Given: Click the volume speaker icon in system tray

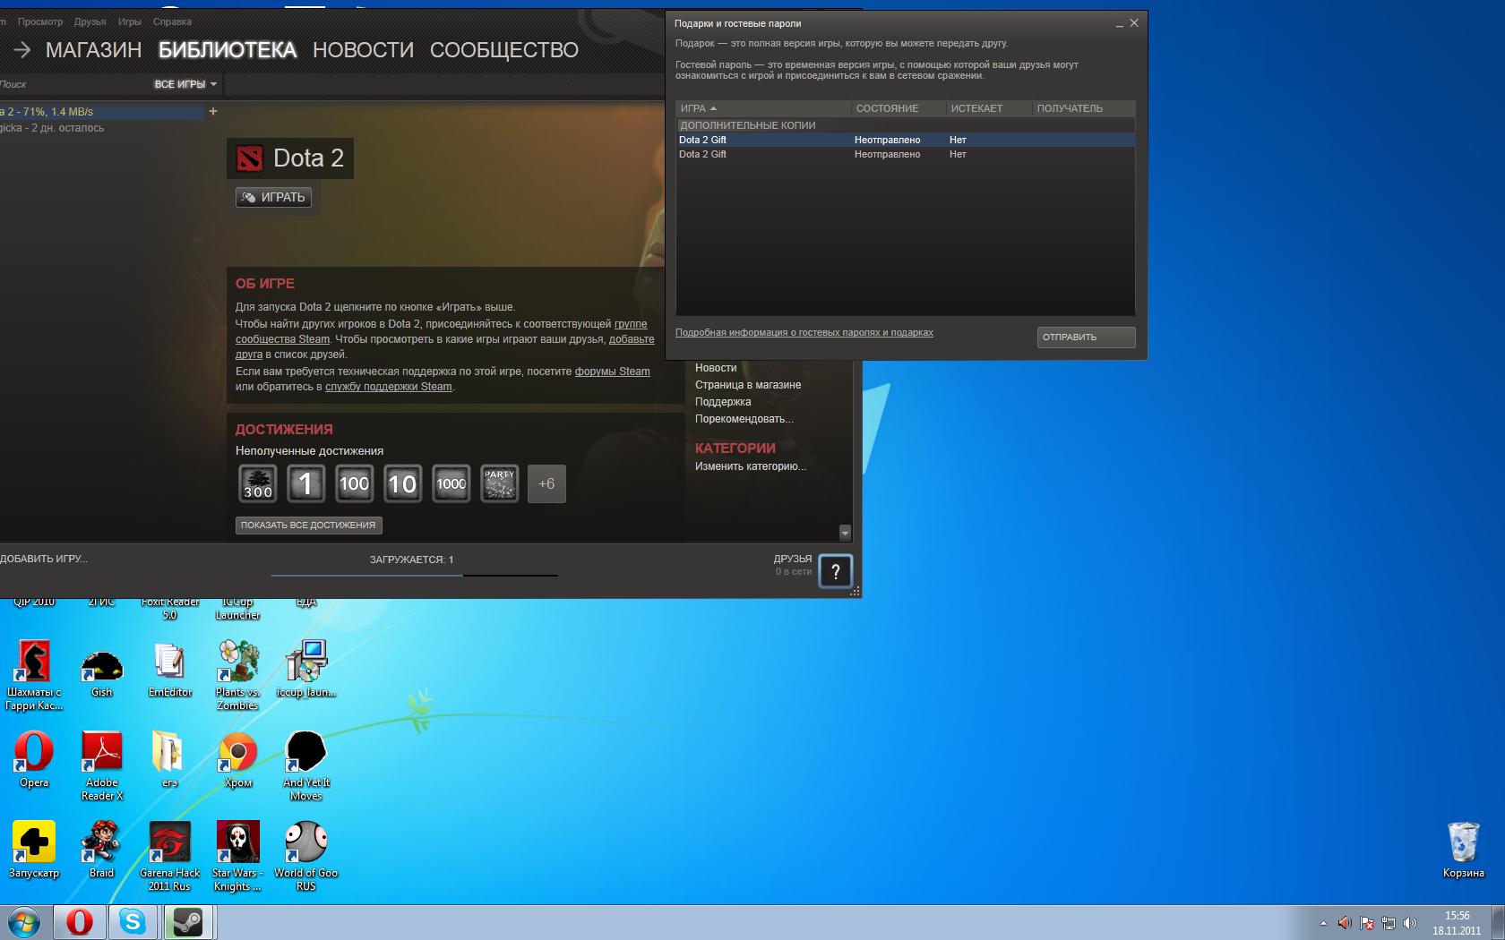Looking at the screenshot, I should pos(1410,923).
